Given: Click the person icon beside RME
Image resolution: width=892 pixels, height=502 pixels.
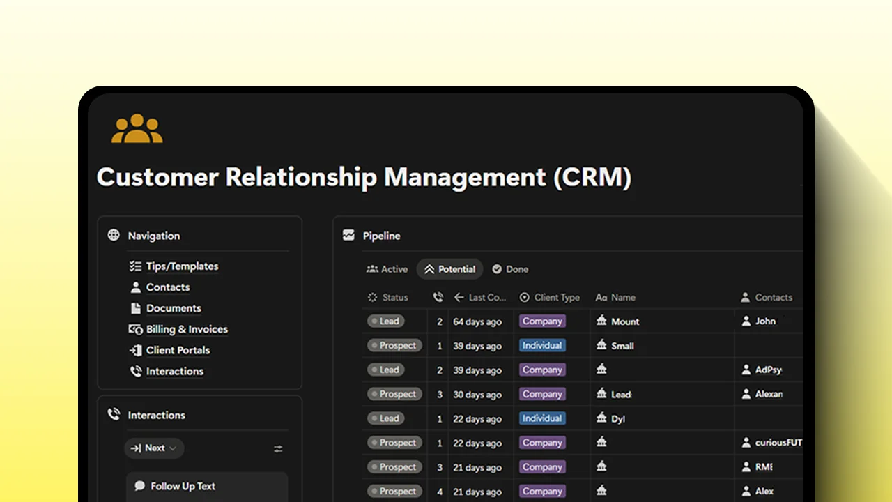Looking at the screenshot, I should click(x=746, y=467).
